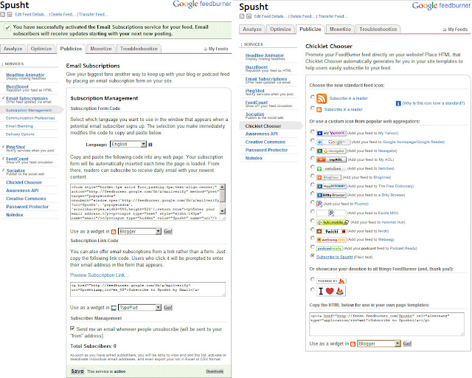Click the Free Dictionary chicklet badge
Viewport: 472px width, 378px height.
pyautogui.click(x=331, y=186)
